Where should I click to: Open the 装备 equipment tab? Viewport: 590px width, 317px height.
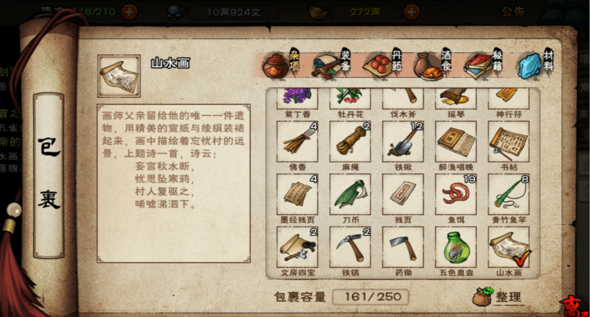click(x=331, y=65)
